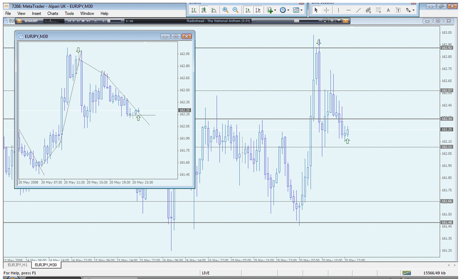Open the Insert menu

[x=36, y=13]
